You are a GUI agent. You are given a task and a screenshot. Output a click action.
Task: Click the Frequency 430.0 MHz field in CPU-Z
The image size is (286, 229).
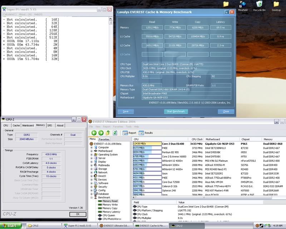(x=51, y=154)
